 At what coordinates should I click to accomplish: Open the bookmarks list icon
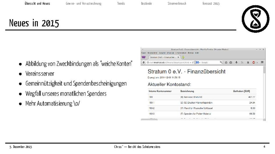click(231, 62)
